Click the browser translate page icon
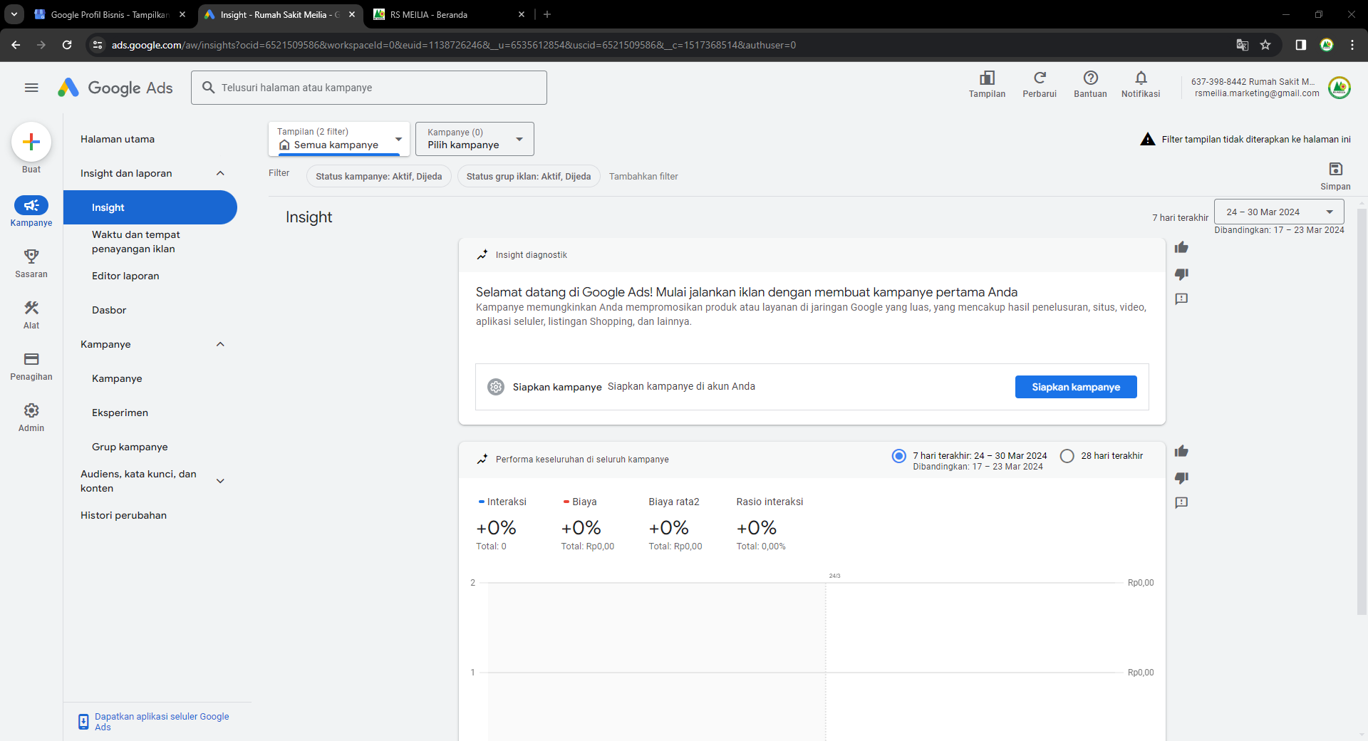 tap(1243, 45)
